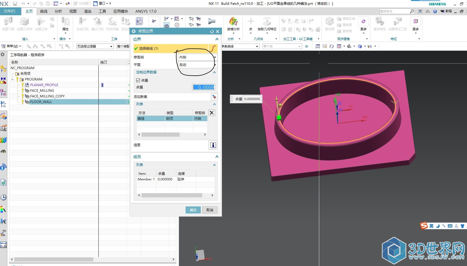
Task: Collapse the 定制边界数据 section
Action: [x=214, y=72]
